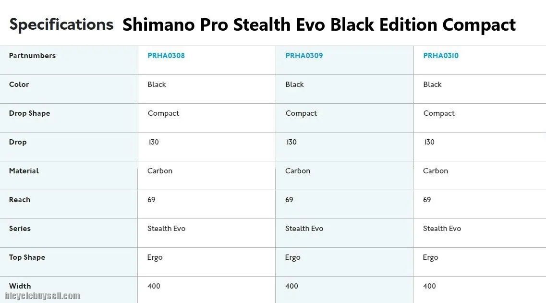Click the Reach row label

click(x=20, y=200)
